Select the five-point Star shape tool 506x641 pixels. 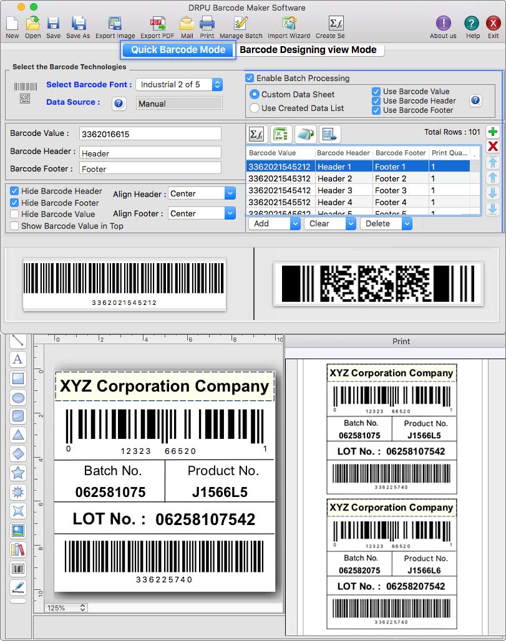[x=18, y=473]
